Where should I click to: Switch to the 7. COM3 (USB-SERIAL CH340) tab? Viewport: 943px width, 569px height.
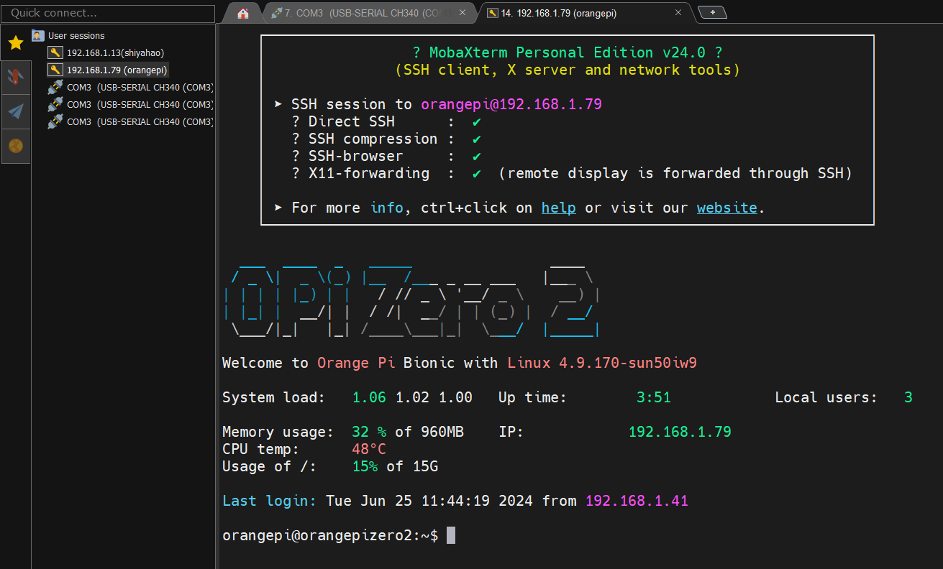click(370, 13)
